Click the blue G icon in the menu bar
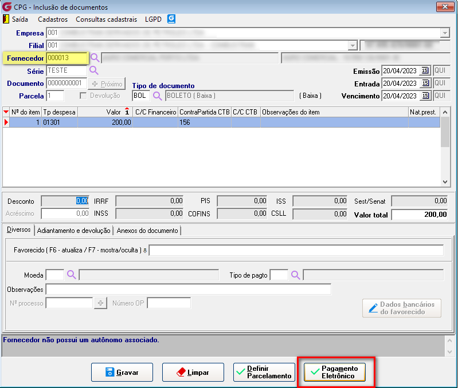Viewport: 458px width, 388px height. (171, 19)
